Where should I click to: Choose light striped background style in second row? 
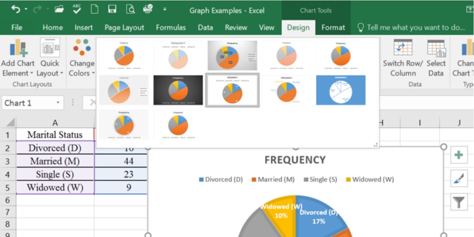pos(124,90)
